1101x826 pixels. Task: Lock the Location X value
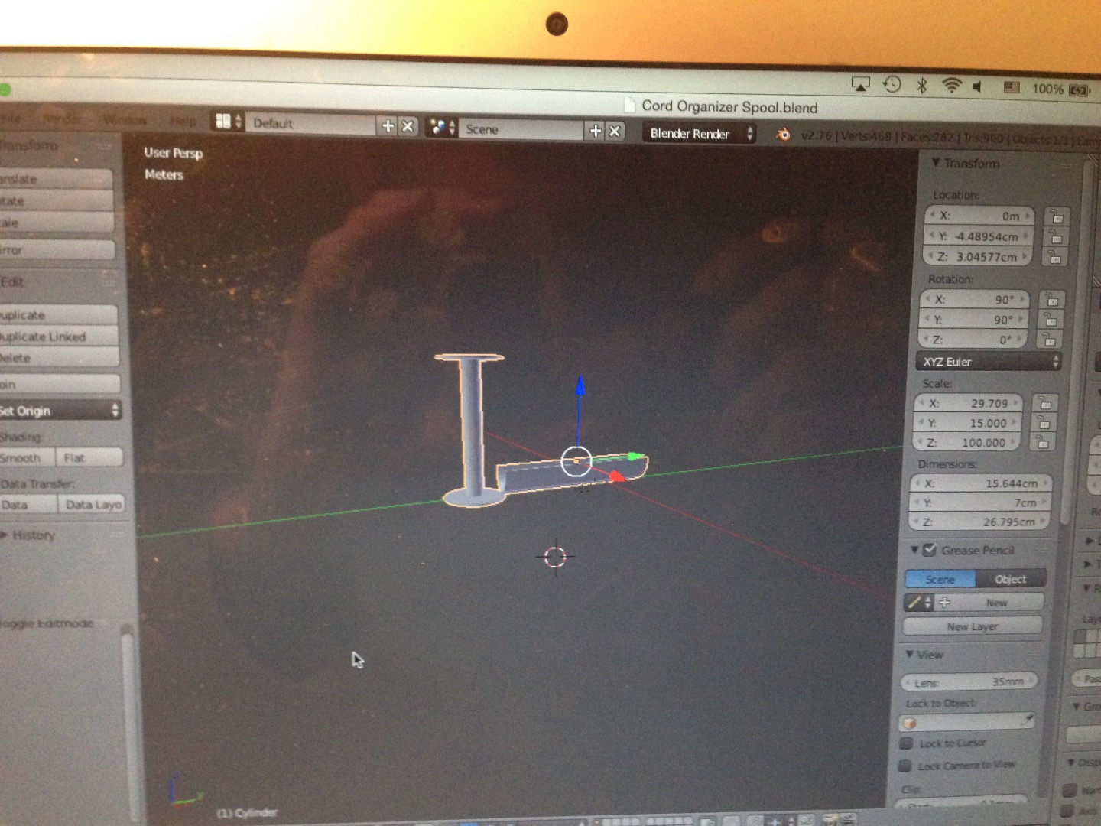tap(1056, 216)
